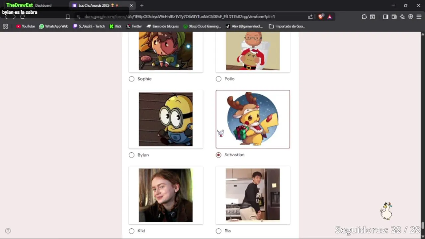Image resolution: width=425 pixels, height=239 pixels.
Task: Click the Bylan minion image
Action: (x=166, y=119)
